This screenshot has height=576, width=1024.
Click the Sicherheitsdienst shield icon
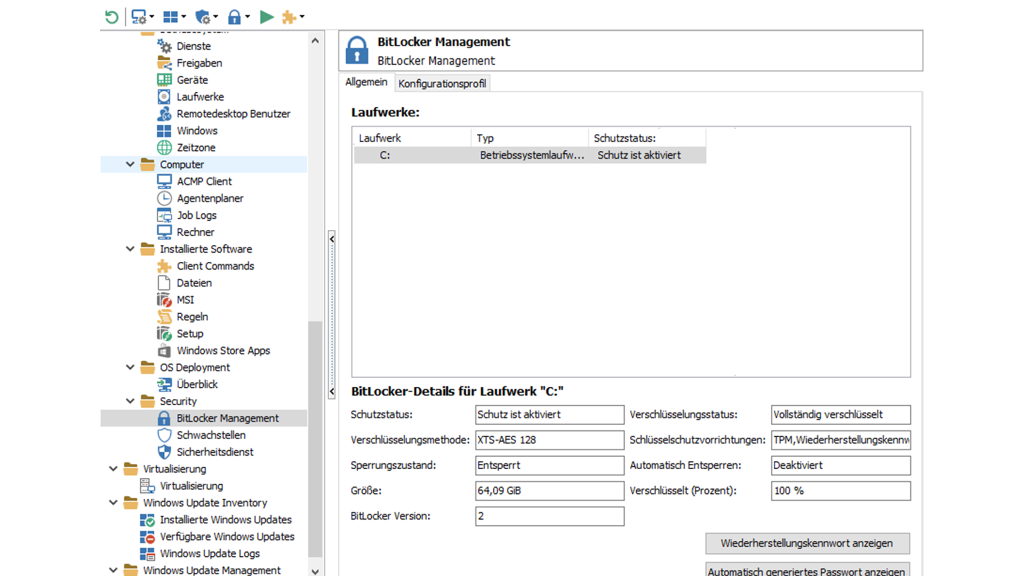[164, 452]
